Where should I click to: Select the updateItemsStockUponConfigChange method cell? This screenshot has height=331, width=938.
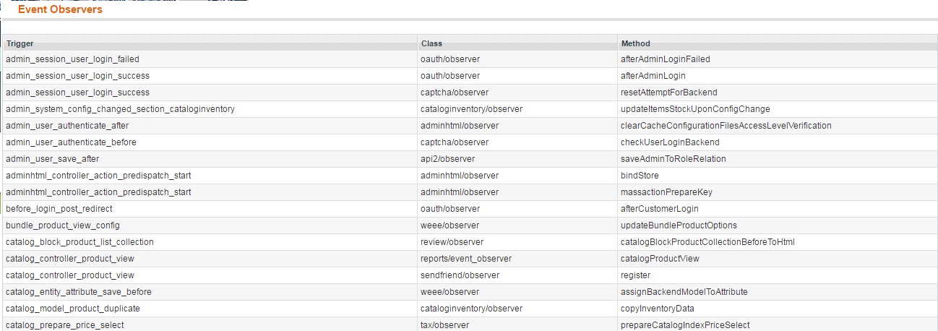695,109
